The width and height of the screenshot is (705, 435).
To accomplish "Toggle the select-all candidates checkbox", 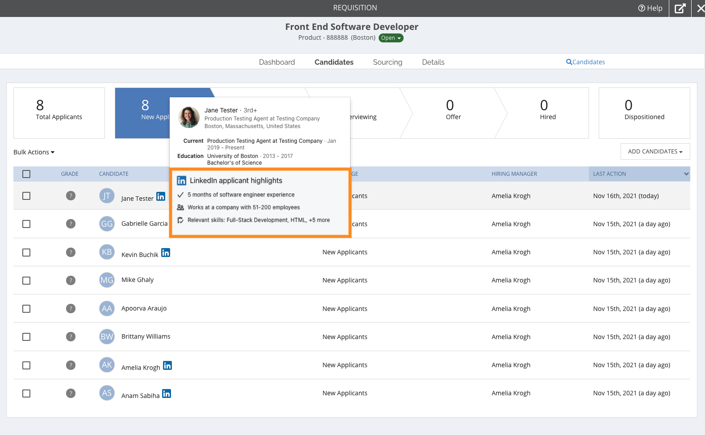I will 26,174.
